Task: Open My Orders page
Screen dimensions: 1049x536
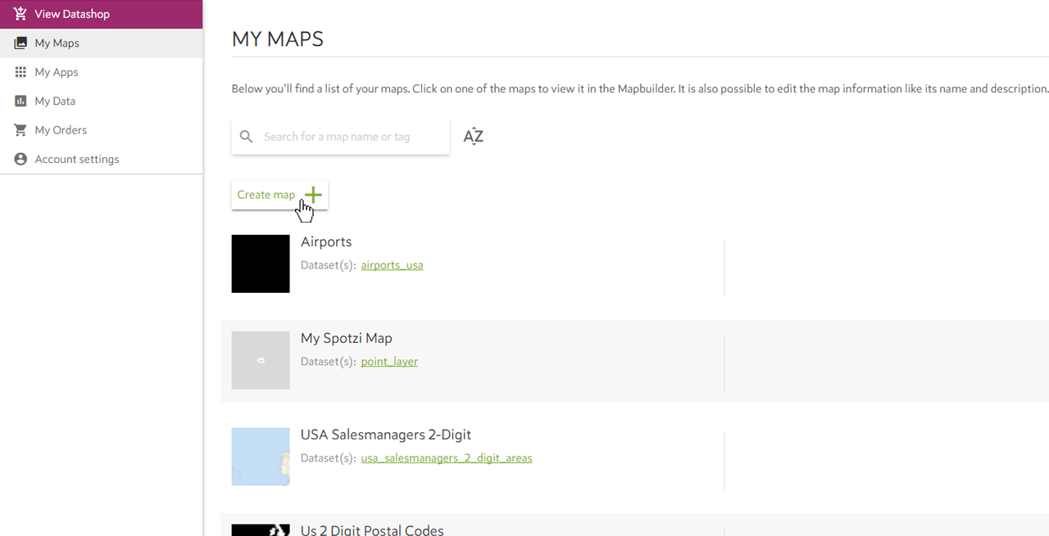Action: click(x=102, y=130)
